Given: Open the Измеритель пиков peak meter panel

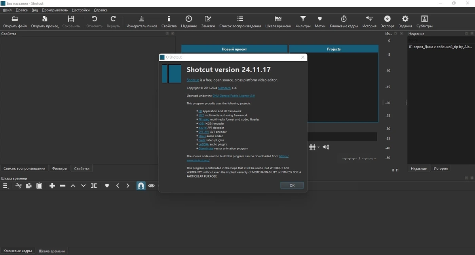Looking at the screenshot, I should point(142,22).
